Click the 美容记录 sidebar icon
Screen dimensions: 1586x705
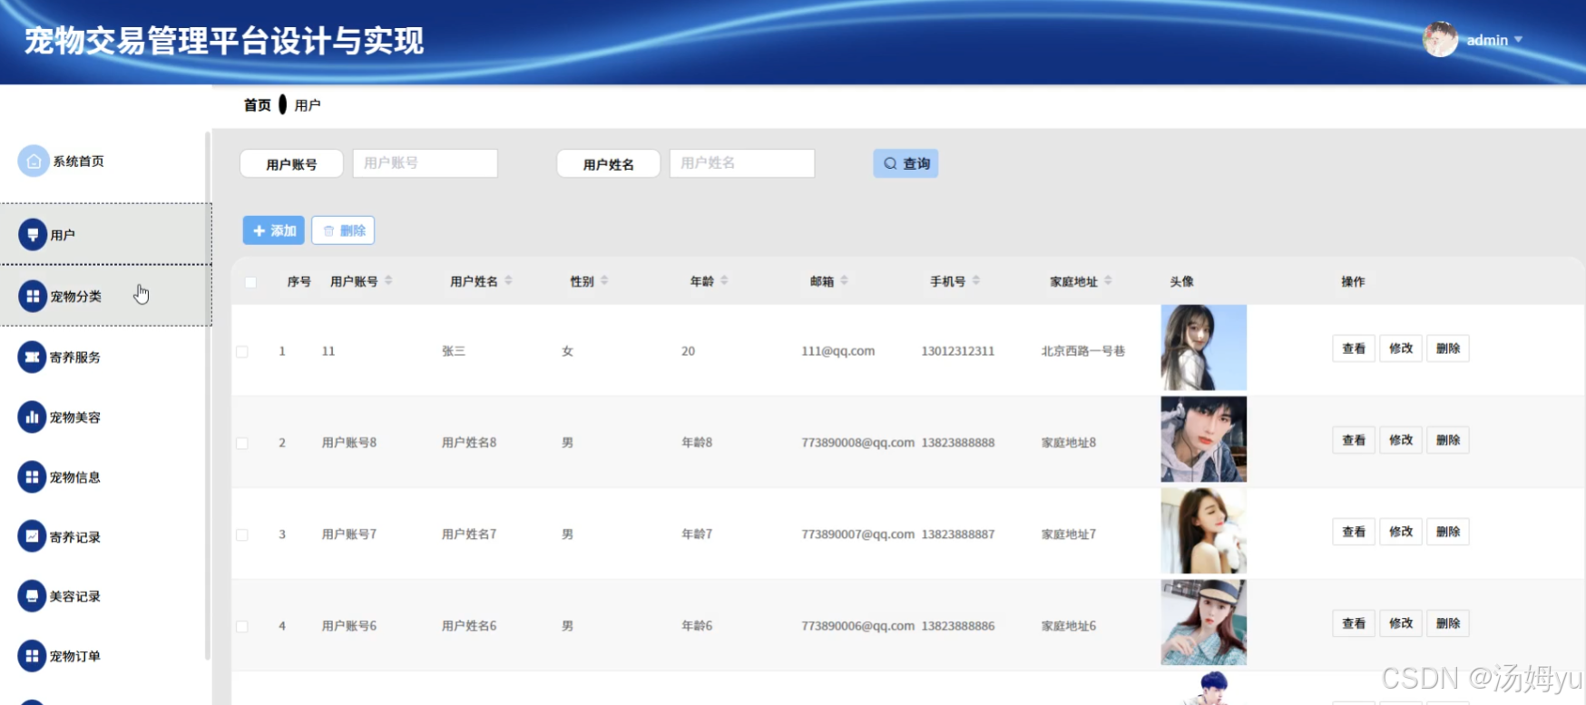click(x=32, y=596)
